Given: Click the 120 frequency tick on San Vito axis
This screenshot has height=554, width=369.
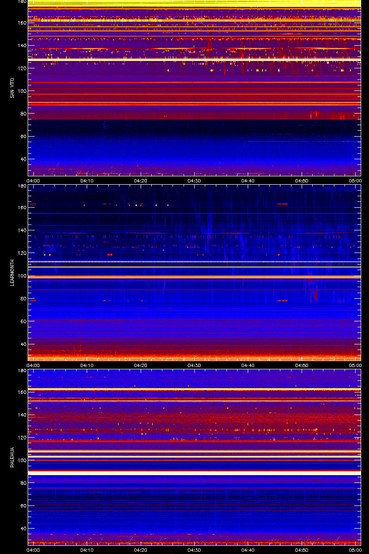Looking at the screenshot, I should [x=22, y=68].
